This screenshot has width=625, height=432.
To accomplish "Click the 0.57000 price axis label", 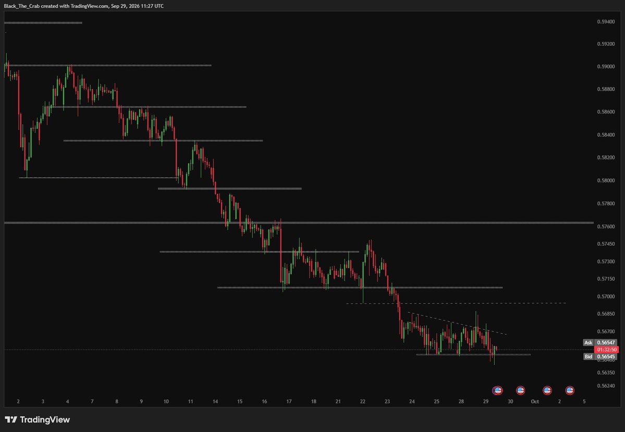I will [606, 297].
